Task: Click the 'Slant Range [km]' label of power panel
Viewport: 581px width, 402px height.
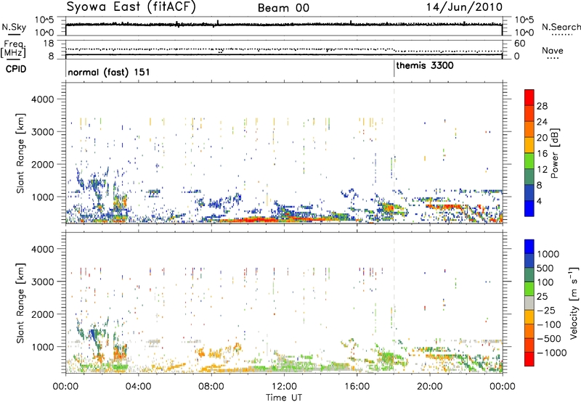Action: click(x=21, y=153)
